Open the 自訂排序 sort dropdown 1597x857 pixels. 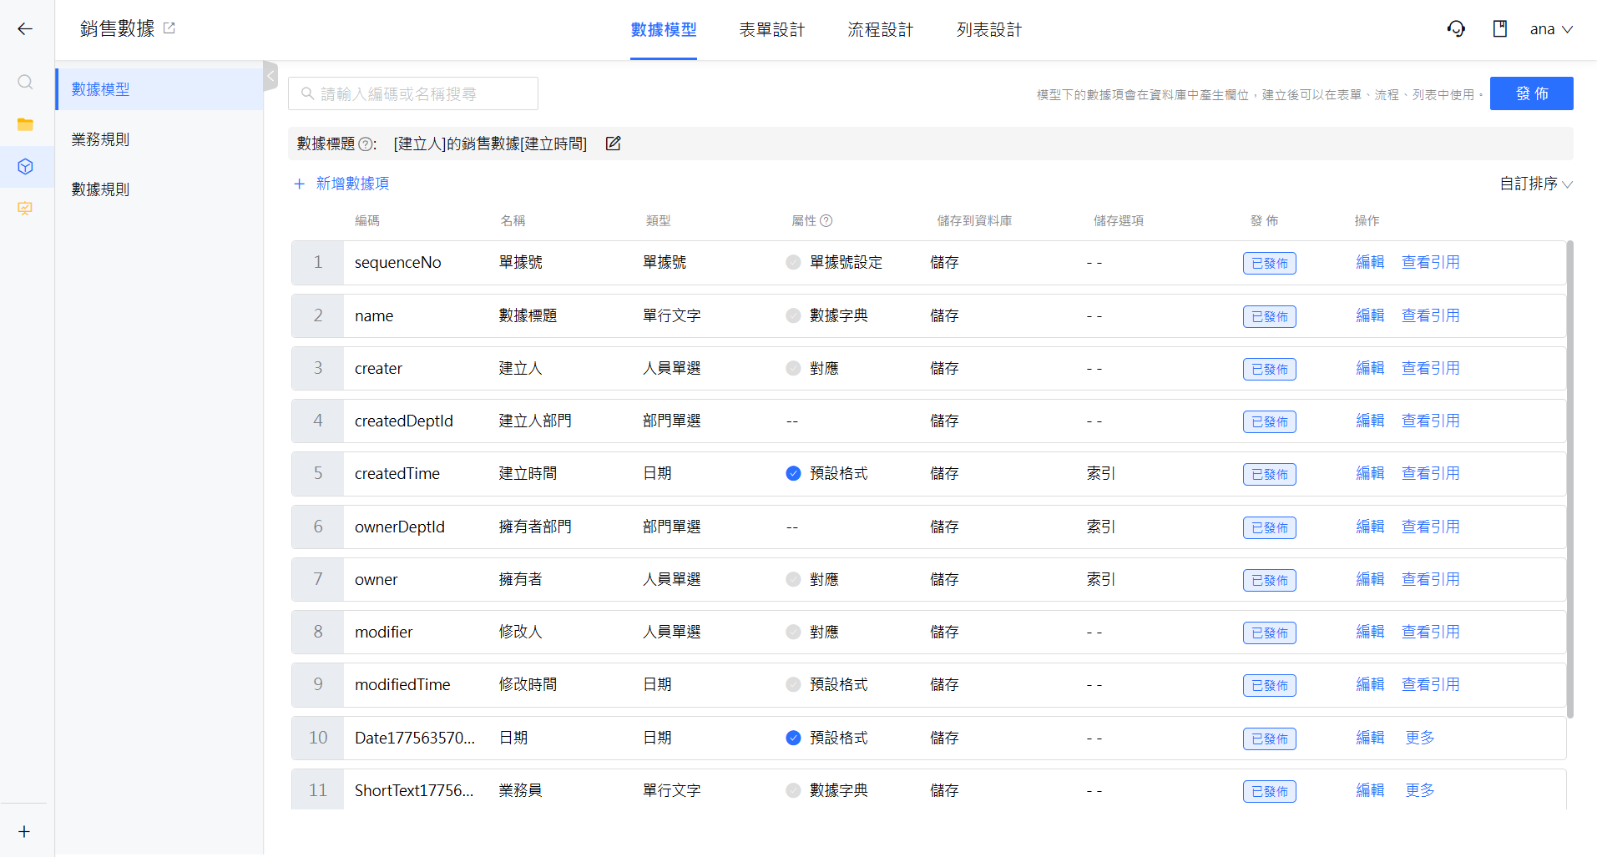(1536, 184)
